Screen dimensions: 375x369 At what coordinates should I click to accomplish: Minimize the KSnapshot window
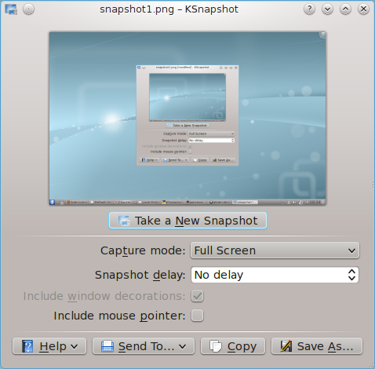[327, 9]
